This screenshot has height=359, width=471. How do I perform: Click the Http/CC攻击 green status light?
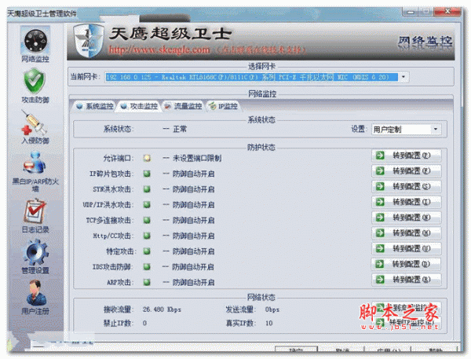point(147,236)
